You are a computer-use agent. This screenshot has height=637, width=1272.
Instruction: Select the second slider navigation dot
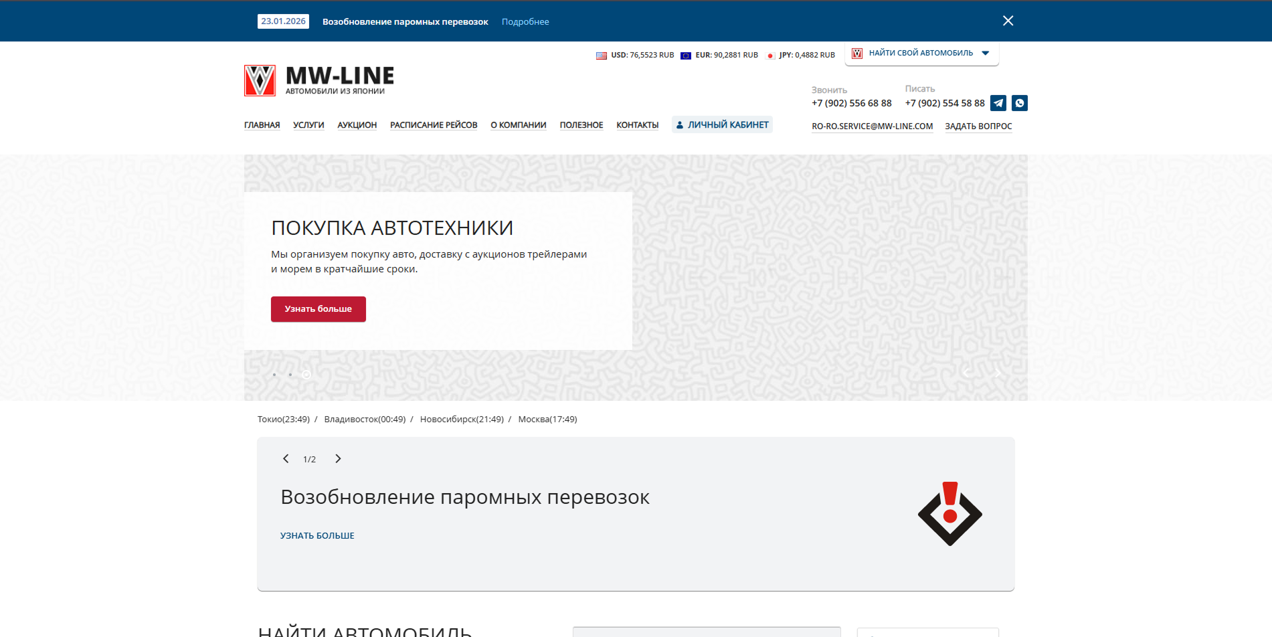tap(290, 375)
